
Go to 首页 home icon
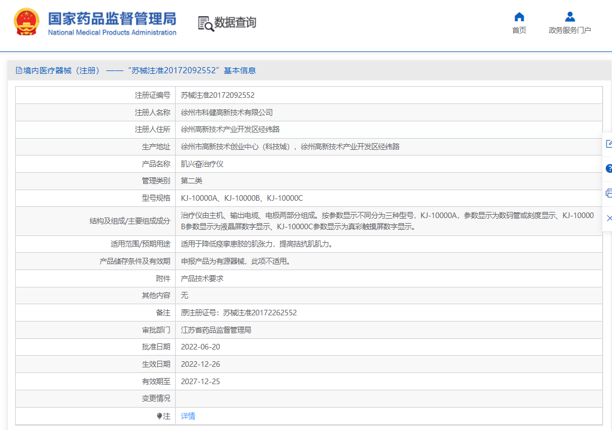[519, 17]
